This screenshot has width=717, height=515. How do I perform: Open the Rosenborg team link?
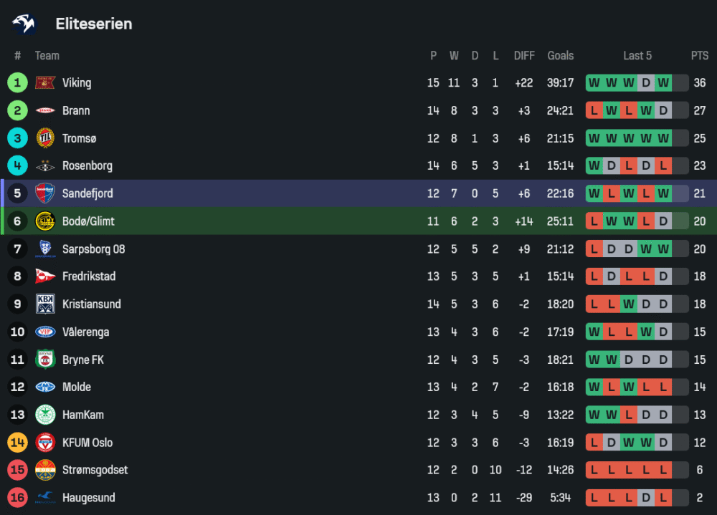[x=87, y=166]
